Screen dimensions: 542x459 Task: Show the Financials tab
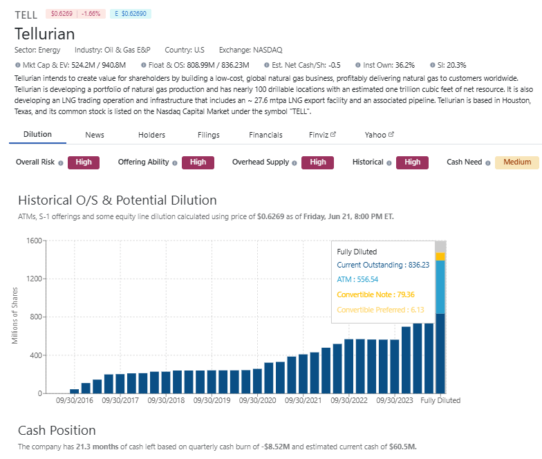pos(265,135)
